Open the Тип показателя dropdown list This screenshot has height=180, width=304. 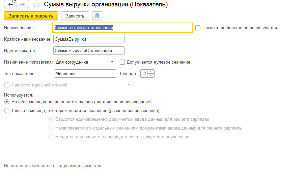112,73
